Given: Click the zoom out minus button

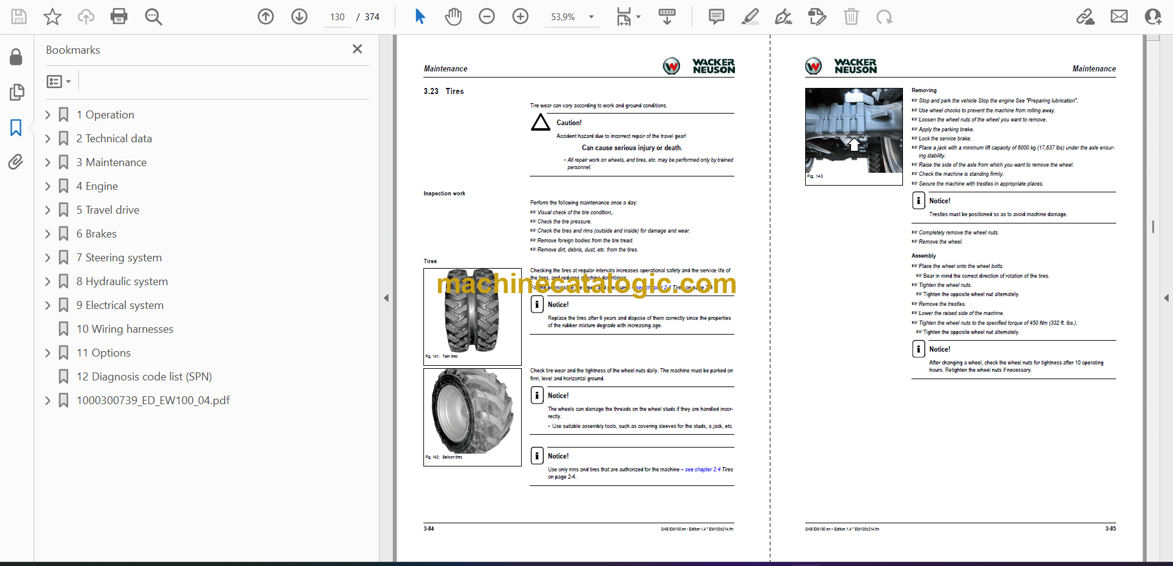Looking at the screenshot, I should pyautogui.click(x=487, y=16).
